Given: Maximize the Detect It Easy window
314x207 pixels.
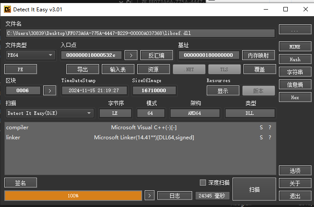Looking at the screenshot, I should pyautogui.click(x=286, y=9).
